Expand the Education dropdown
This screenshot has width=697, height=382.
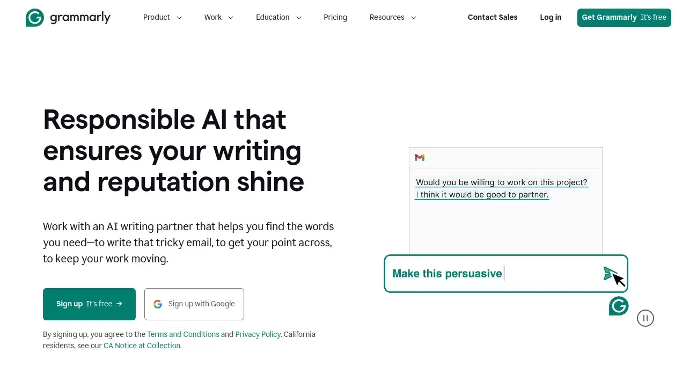pyautogui.click(x=278, y=17)
